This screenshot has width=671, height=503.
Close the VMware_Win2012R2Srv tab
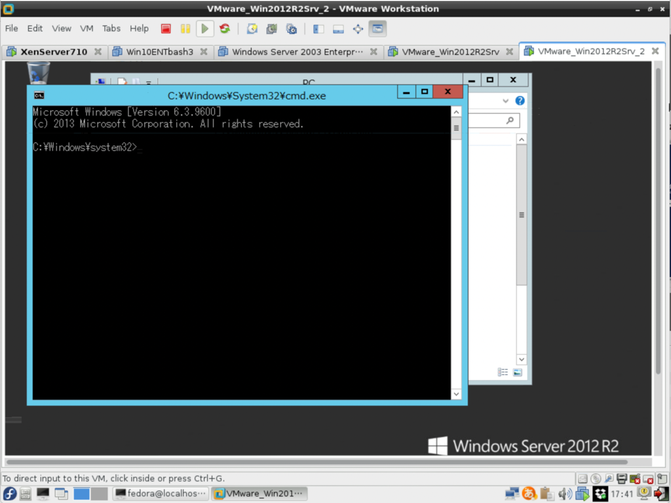(x=509, y=52)
